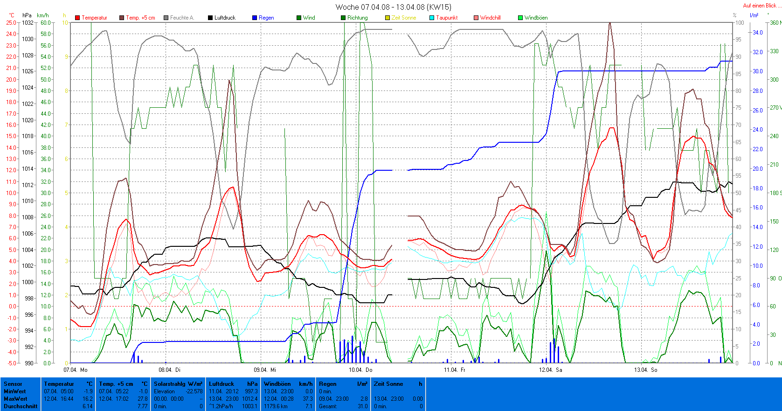Click the gray Feuchte A. legend swatch
The width and height of the screenshot is (782, 411).
pyautogui.click(x=166, y=18)
